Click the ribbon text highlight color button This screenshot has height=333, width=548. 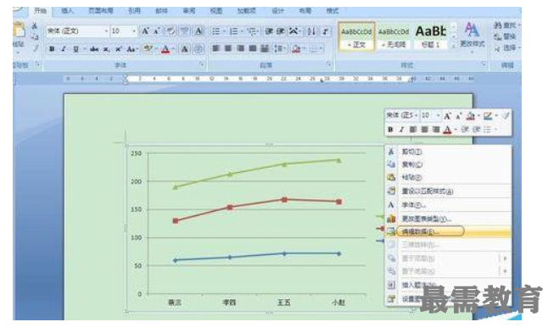click(148, 49)
